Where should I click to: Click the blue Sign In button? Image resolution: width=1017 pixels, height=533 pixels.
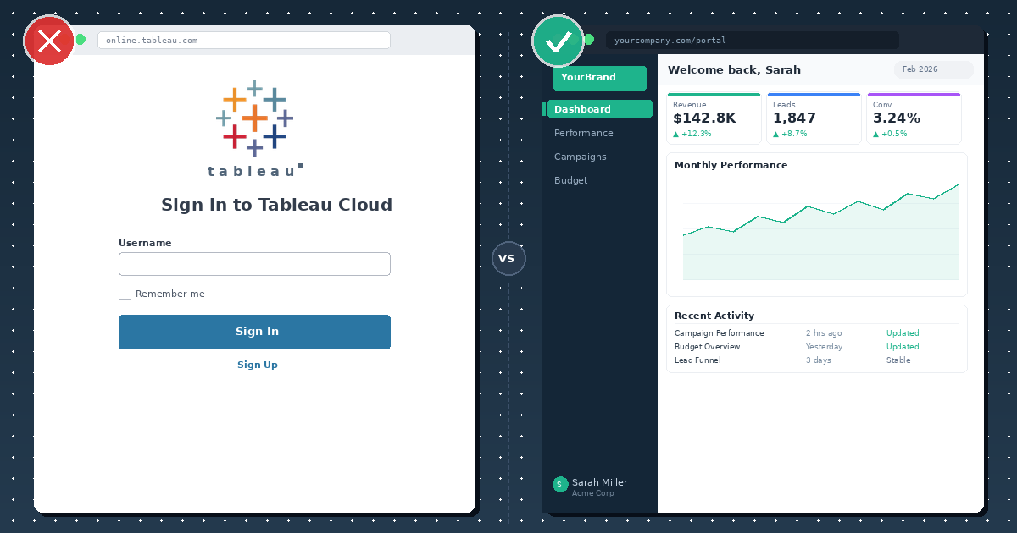point(254,332)
